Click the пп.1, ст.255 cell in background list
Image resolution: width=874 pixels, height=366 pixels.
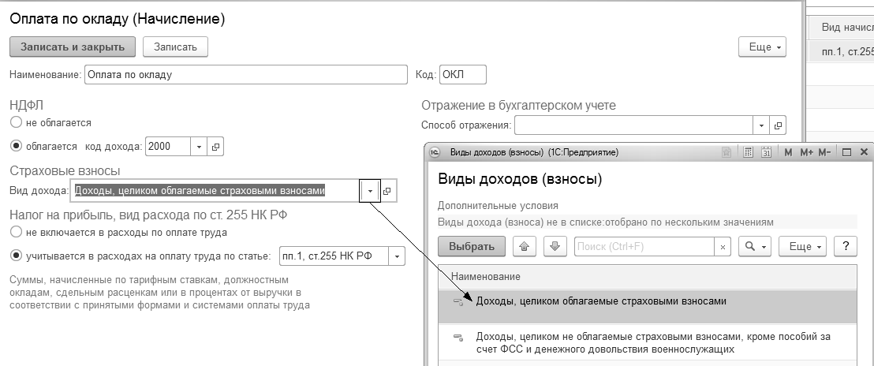pyautogui.click(x=842, y=52)
